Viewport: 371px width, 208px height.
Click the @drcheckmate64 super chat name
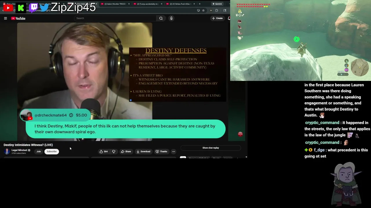tap(50, 115)
